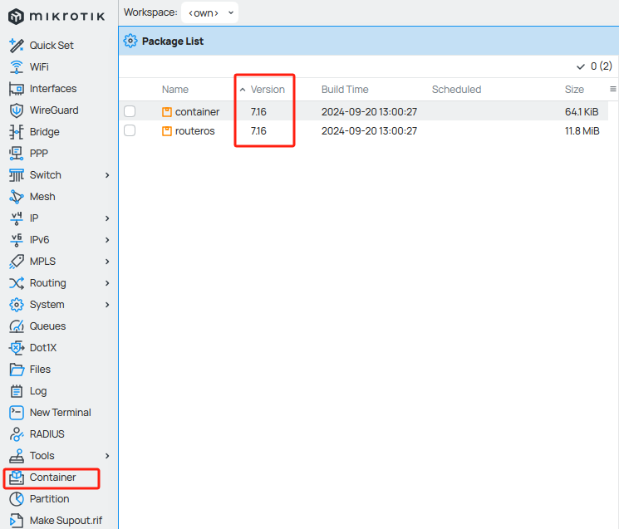Click the WiFi antenna icon

(x=16, y=67)
